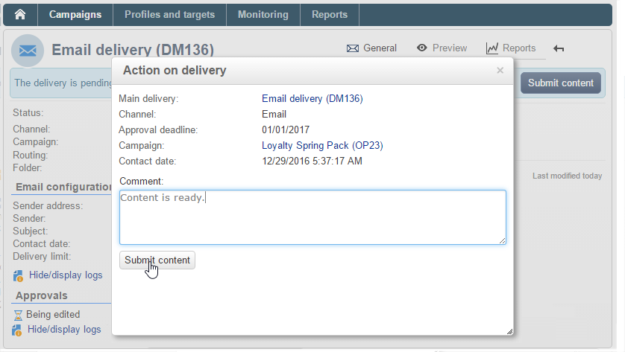Click the Being edited hourglass icon
This screenshot has width=625, height=352.
[18, 316]
